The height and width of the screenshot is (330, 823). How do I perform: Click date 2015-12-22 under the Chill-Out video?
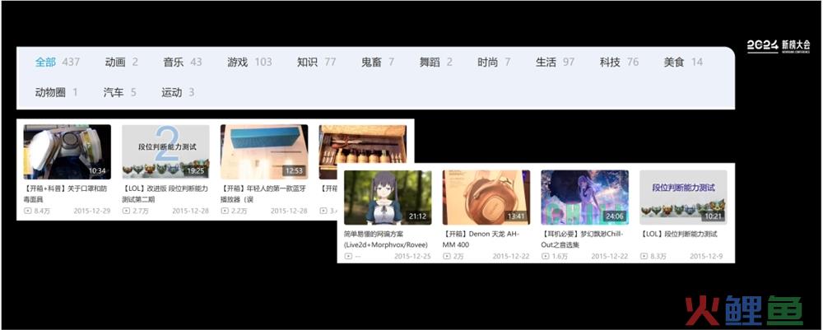609,257
